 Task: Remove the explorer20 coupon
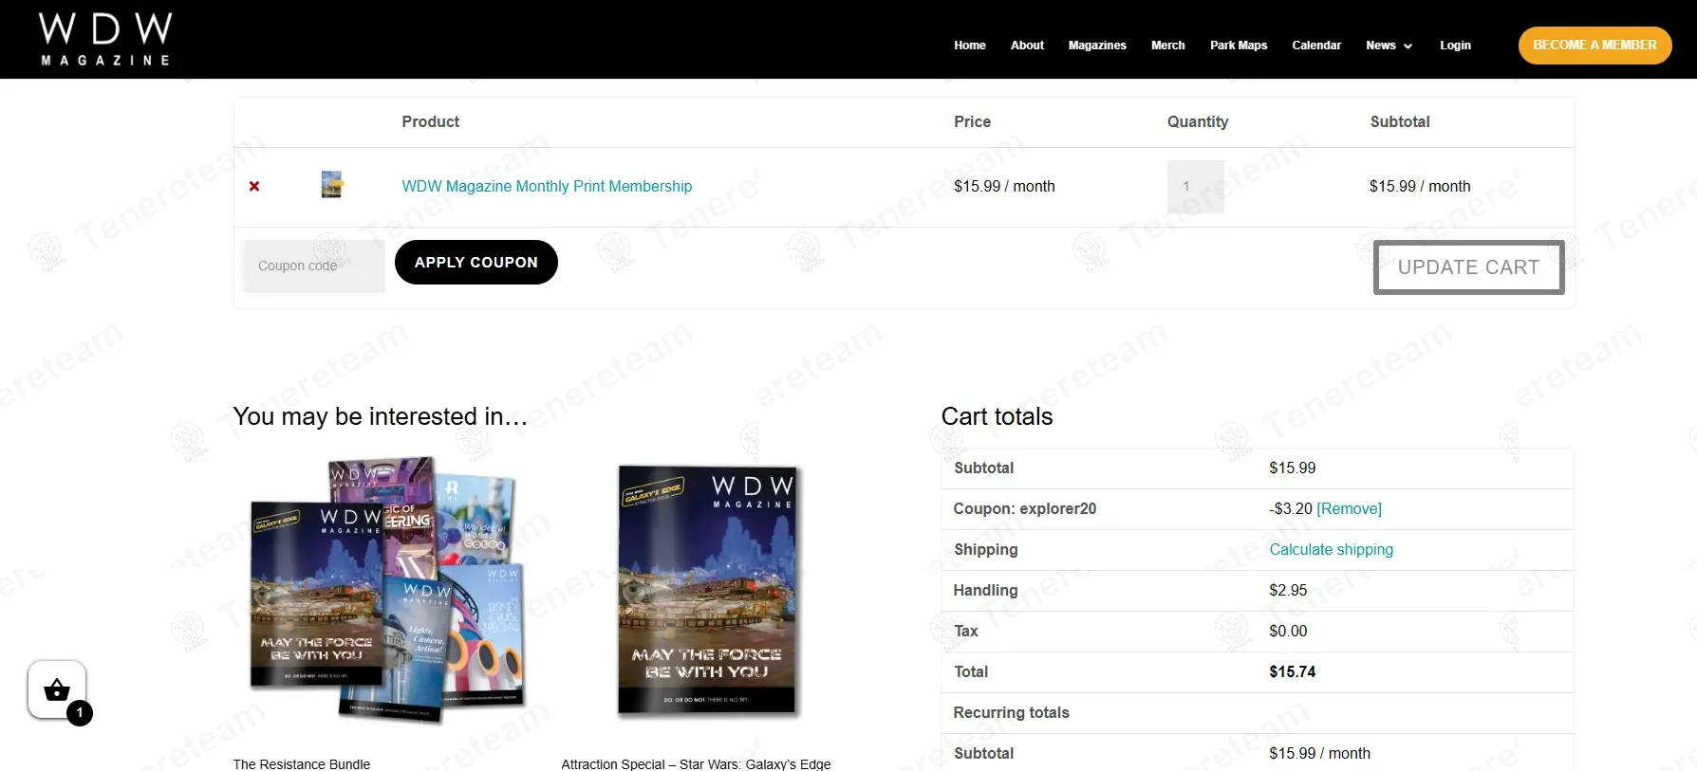1349,509
